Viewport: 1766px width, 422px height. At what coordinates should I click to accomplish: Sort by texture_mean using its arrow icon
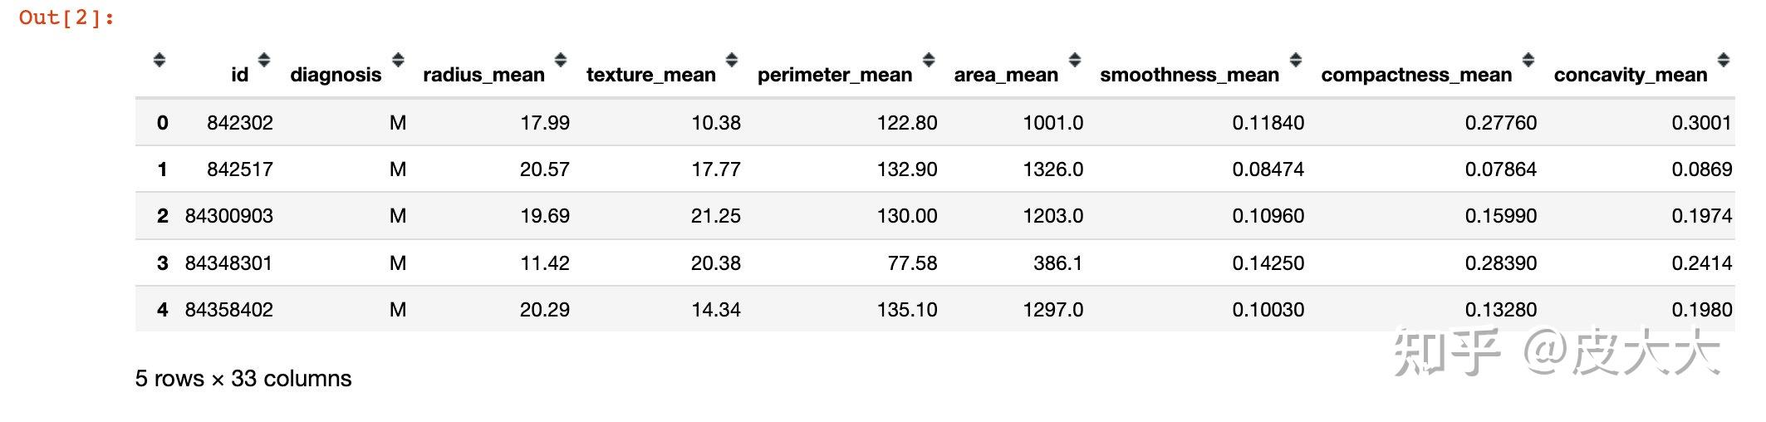(x=732, y=60)
